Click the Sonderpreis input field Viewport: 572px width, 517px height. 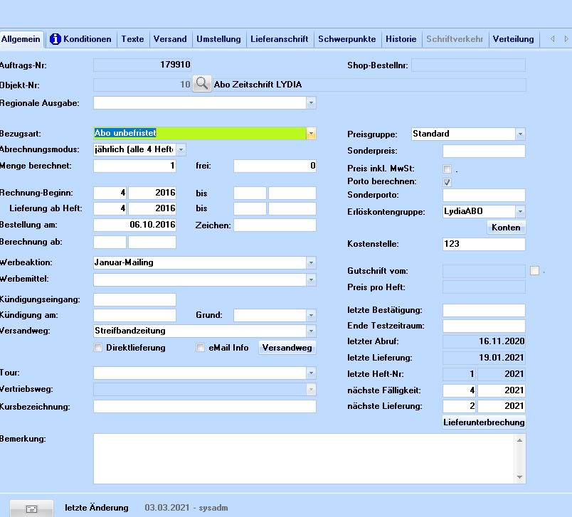(484, 151)
